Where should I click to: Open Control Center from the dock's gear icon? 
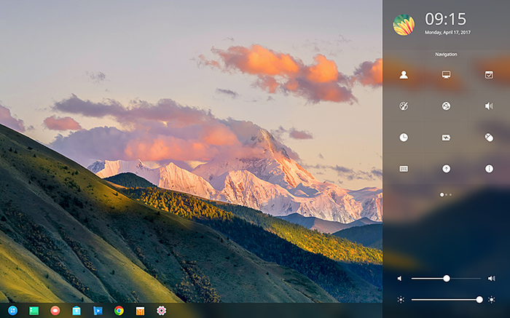point(161,311)
